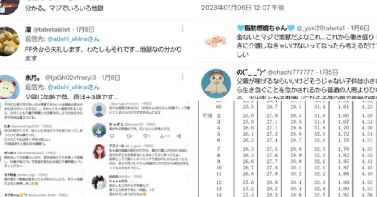Open the three-dot menu on 永月。's tweet
The image size is (377, 197).
pos(183,77)
